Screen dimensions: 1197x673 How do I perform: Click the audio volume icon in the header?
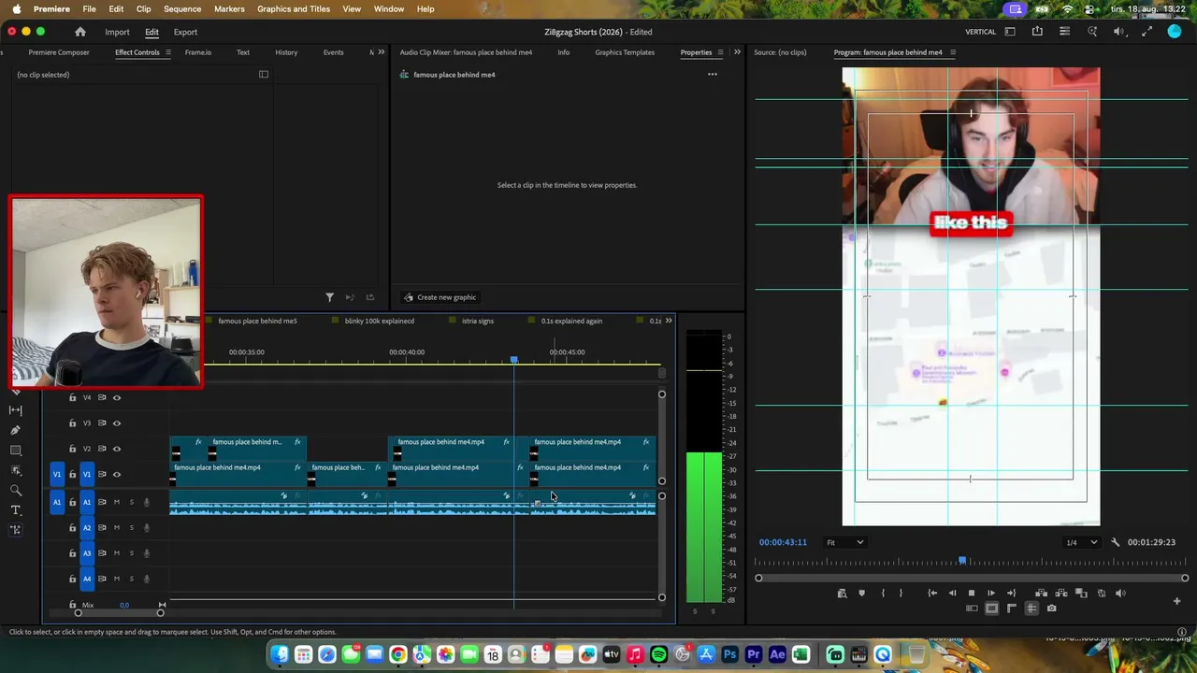(x=1119, y=32)
